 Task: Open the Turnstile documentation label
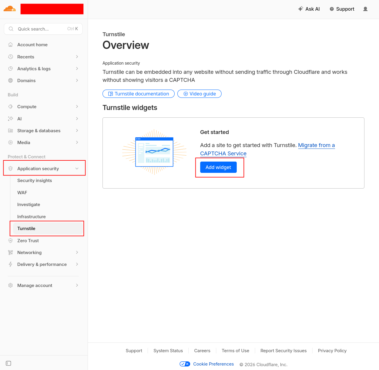point(142,94)
